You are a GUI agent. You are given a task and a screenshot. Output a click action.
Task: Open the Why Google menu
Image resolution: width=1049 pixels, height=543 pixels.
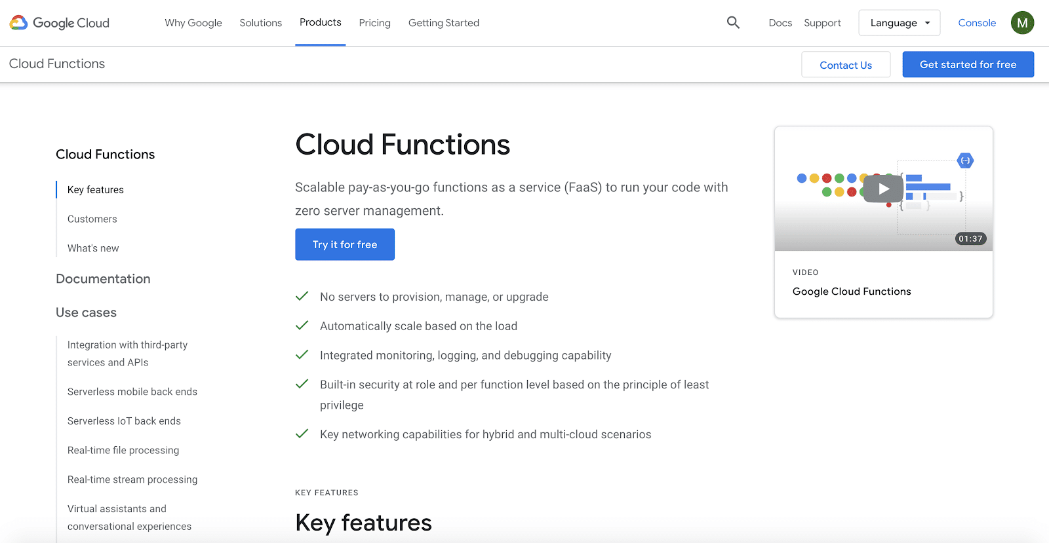(193, 23)
